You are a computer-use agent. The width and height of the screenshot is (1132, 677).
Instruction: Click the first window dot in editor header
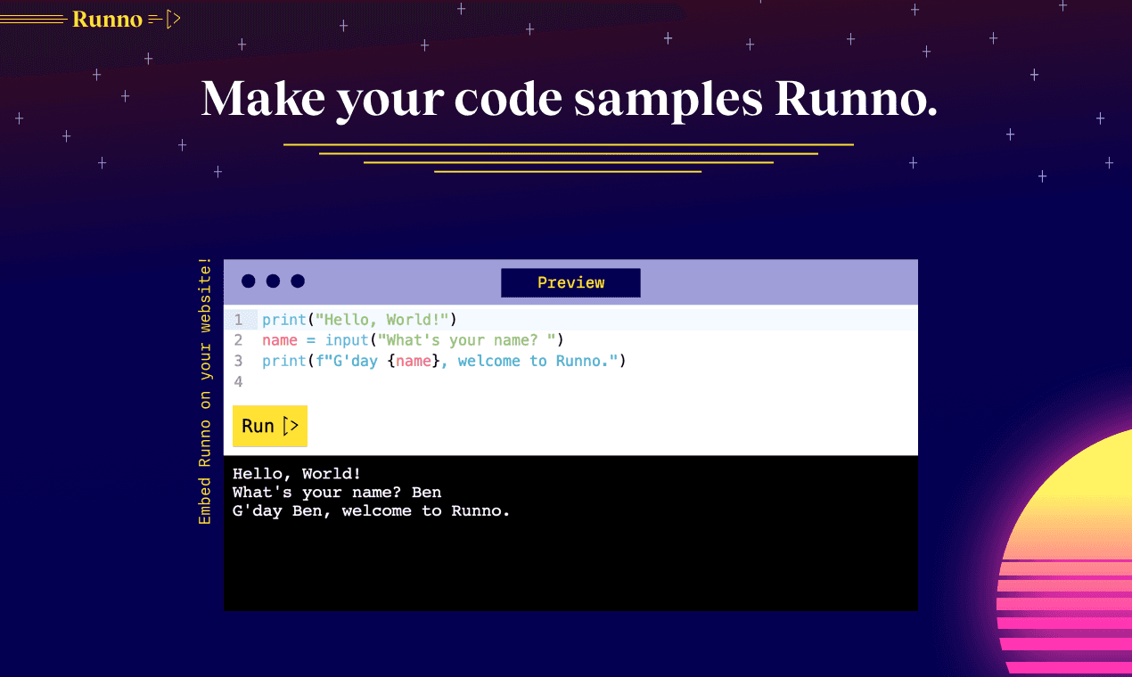pyautogui.click(x=249, y=281)
